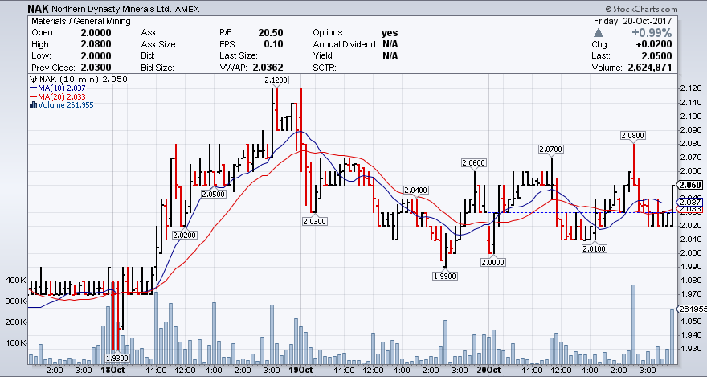Screen dimensions: 707x377
Task: Click the OHLC bar icon beside NAK legend
Action: (x=31, y=80)
